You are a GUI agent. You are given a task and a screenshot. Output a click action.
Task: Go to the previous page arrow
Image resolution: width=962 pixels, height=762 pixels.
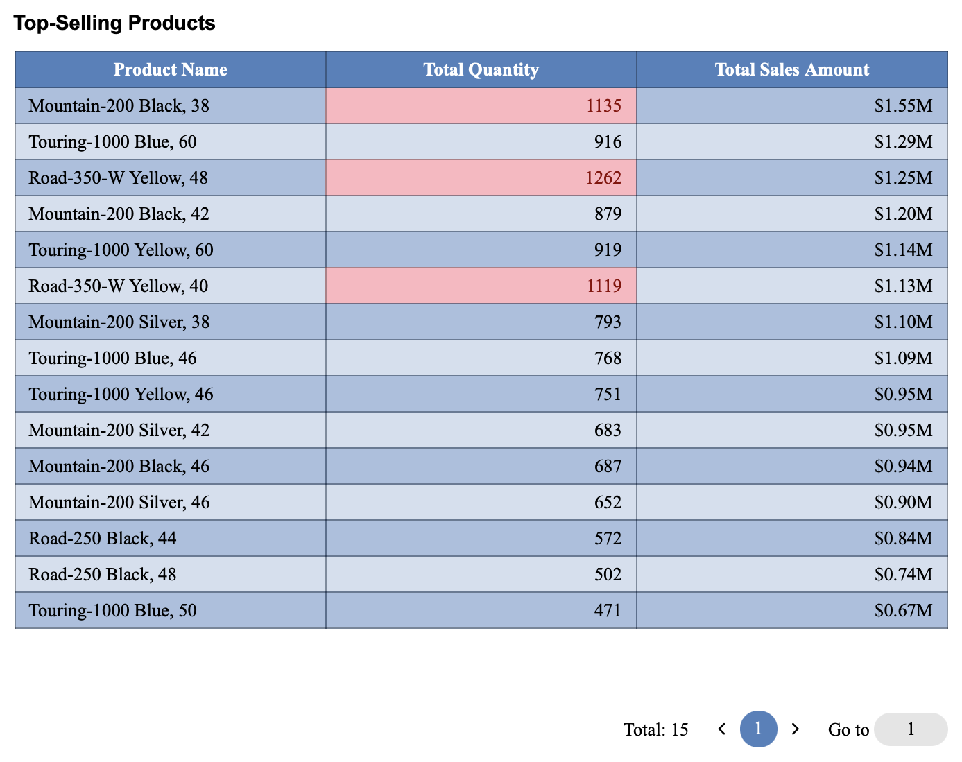(x=722, y=729)
